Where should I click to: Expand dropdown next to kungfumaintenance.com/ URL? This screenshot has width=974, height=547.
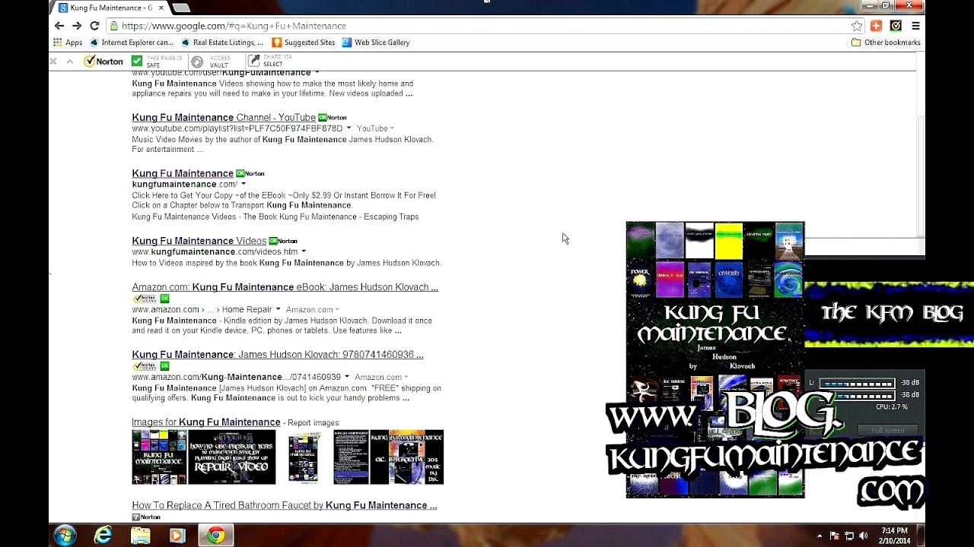(243, 184)
